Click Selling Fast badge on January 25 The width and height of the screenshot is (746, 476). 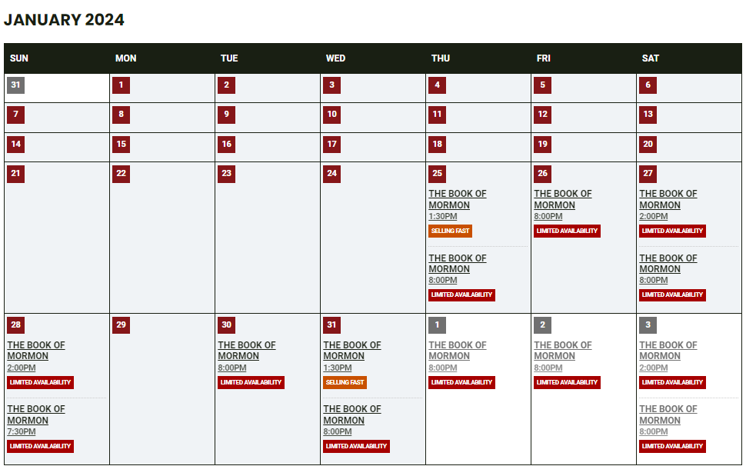pyautogui.click(x=450, y=231)
